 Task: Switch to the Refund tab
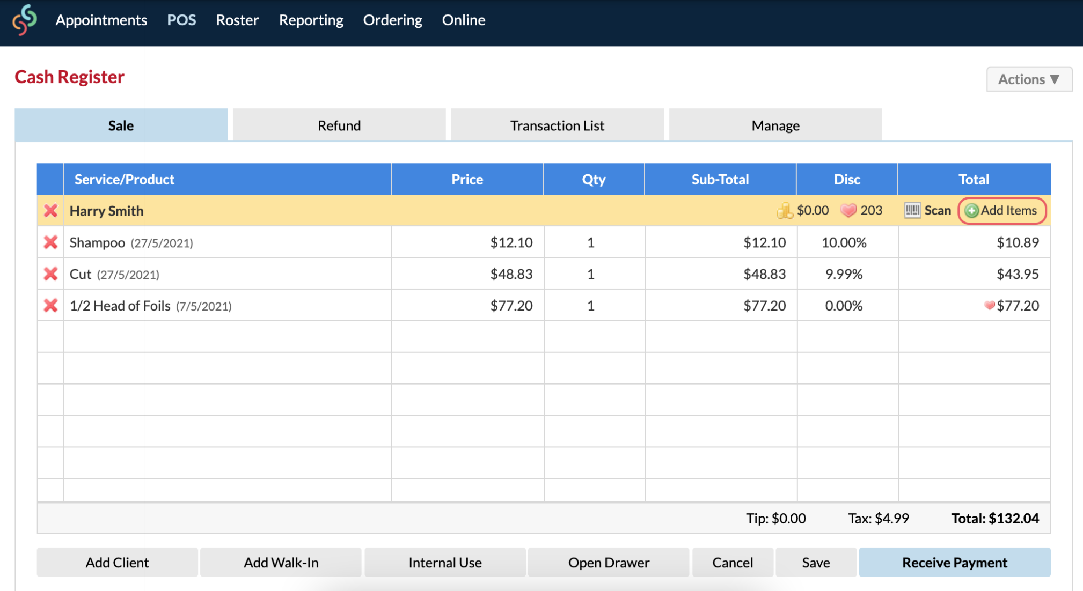click(339, 125)
